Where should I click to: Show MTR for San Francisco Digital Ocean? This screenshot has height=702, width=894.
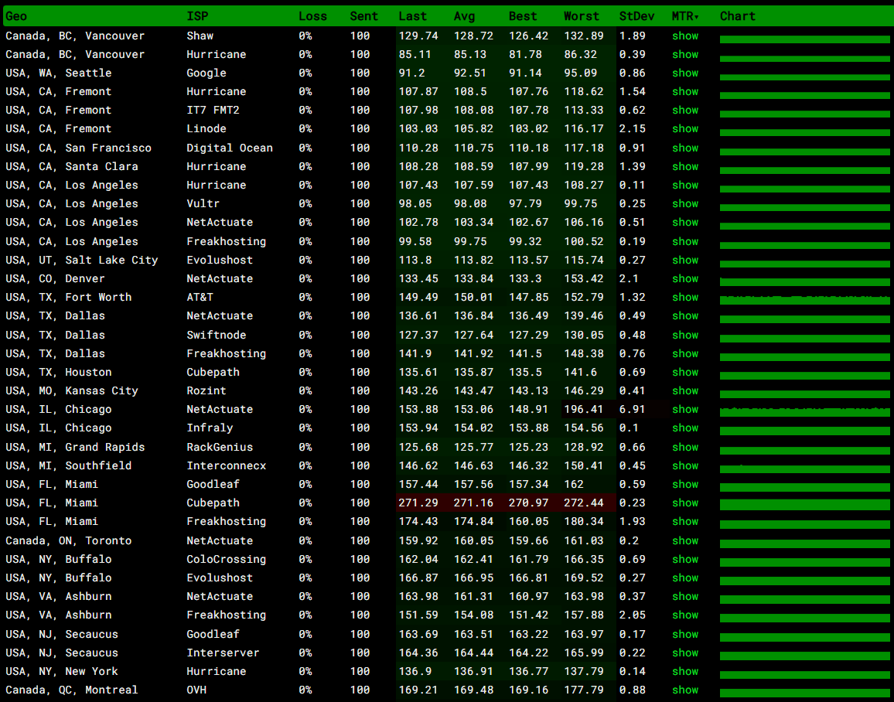(684, 148)
